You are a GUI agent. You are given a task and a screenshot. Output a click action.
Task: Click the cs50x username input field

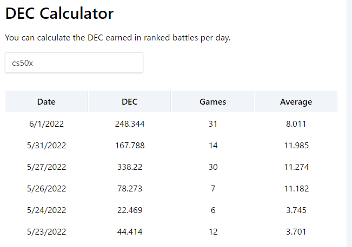point(74,63)
